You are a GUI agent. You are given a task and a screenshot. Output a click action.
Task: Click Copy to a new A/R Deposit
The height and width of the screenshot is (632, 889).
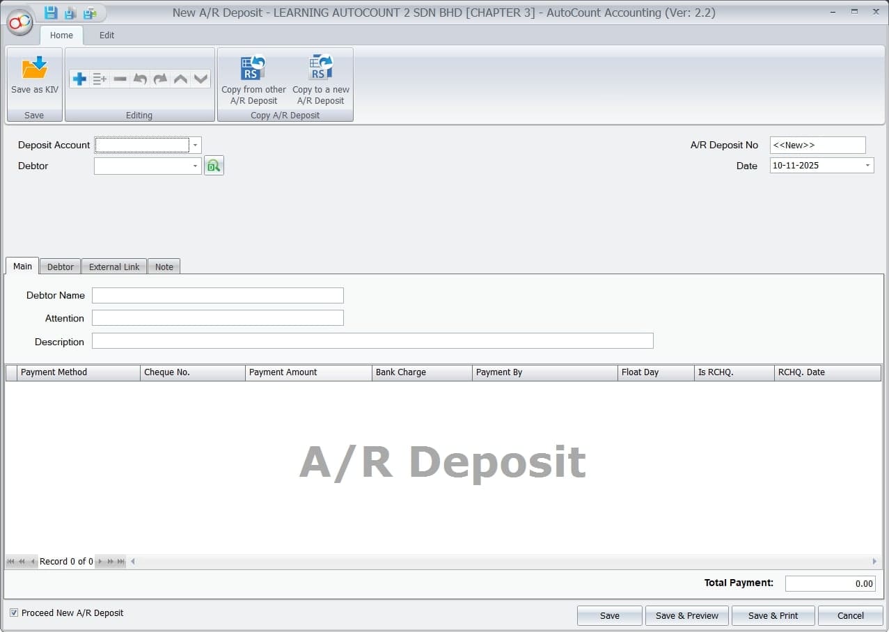[x=321, y=80]
